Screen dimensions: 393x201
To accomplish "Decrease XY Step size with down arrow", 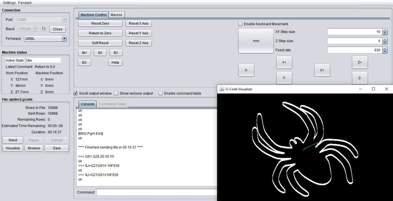I will pos(385,33).
